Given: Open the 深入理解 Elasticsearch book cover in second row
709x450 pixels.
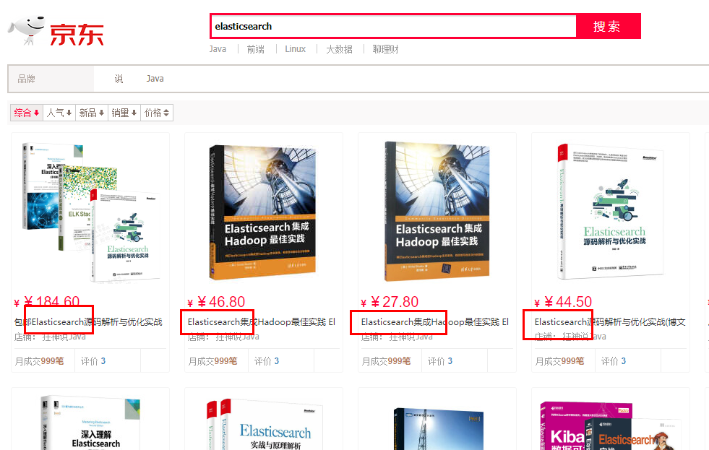Looking at the screenshot, I should pos(91,423).
